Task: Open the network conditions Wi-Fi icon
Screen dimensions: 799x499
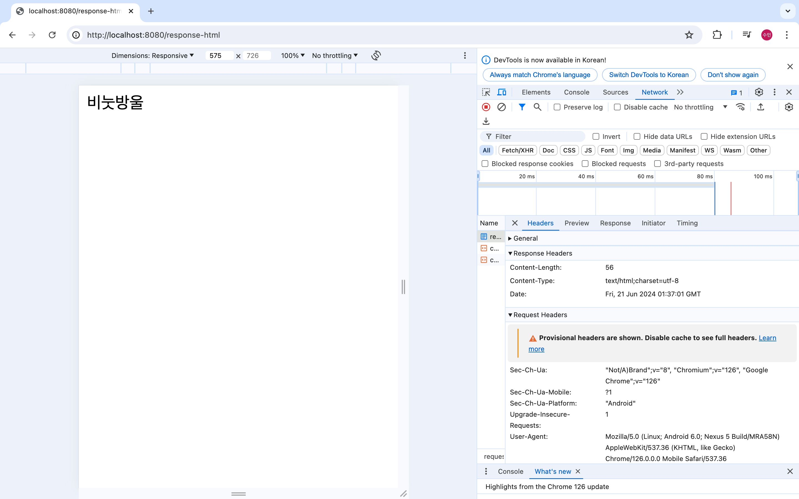Action: pyautogui.click(x=740, y=107)
